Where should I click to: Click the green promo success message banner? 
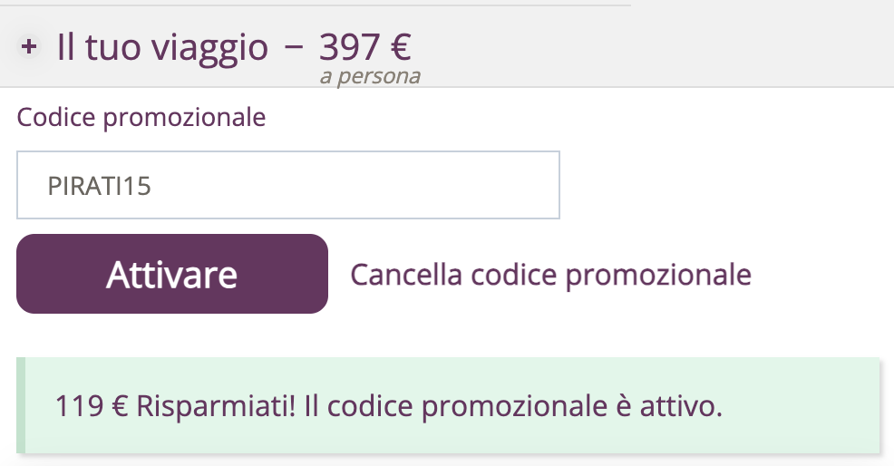point(448,405)
